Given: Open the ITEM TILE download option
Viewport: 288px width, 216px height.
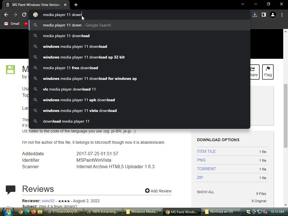Looking at the screenshot, I should 206,151.
